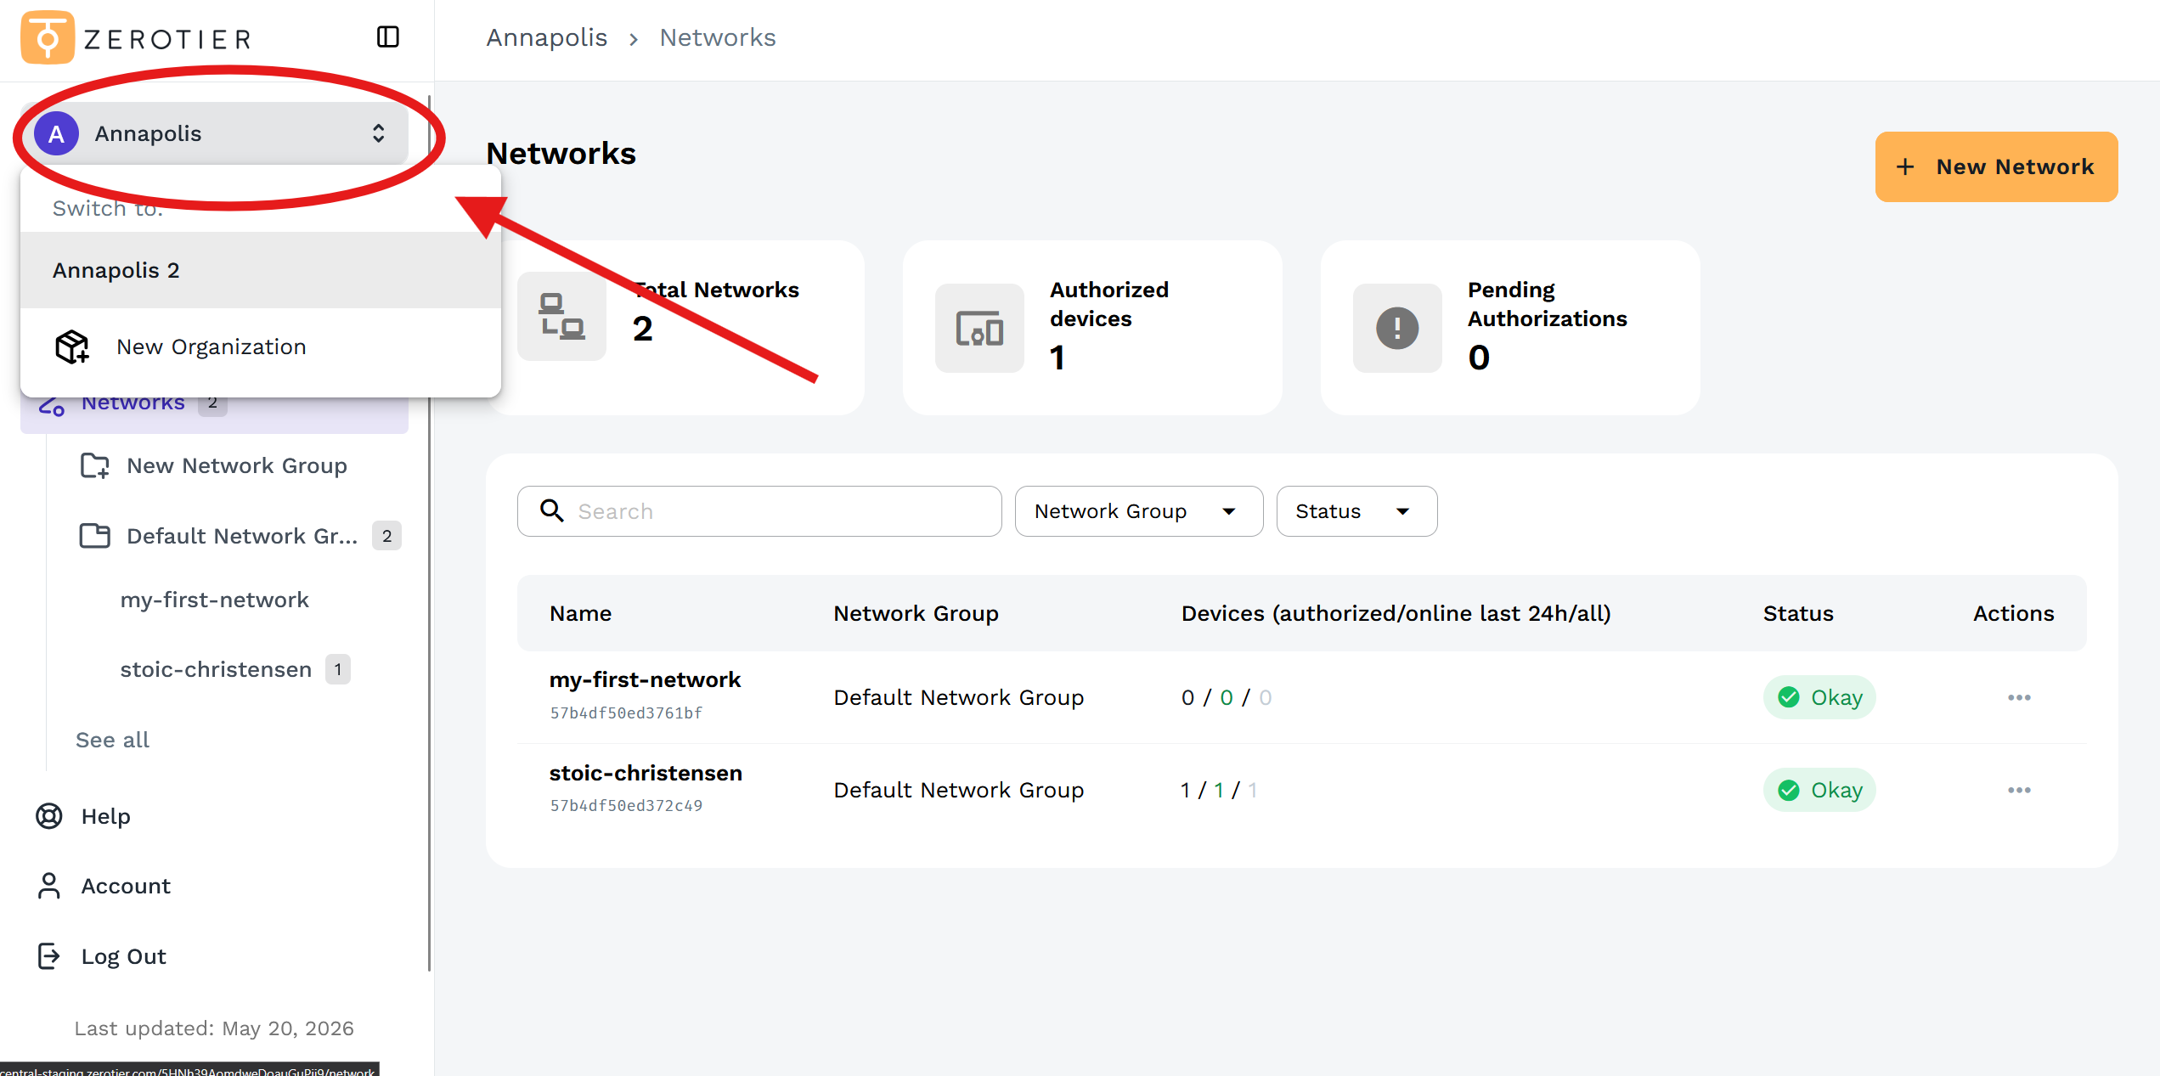Viewport: 2160px width, 1076px height.
Task: Click the Network Group column header
Action: (916, 613)
